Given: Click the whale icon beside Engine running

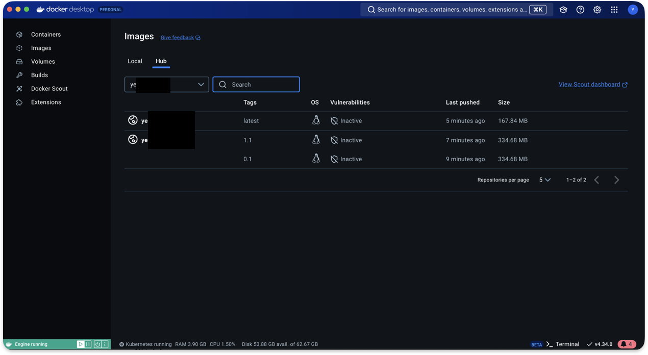Looking at the screenshot, I should click(x=9, y=344).
